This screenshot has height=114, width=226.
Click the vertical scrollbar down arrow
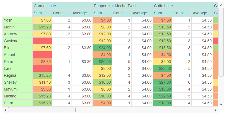coord(221,104)
